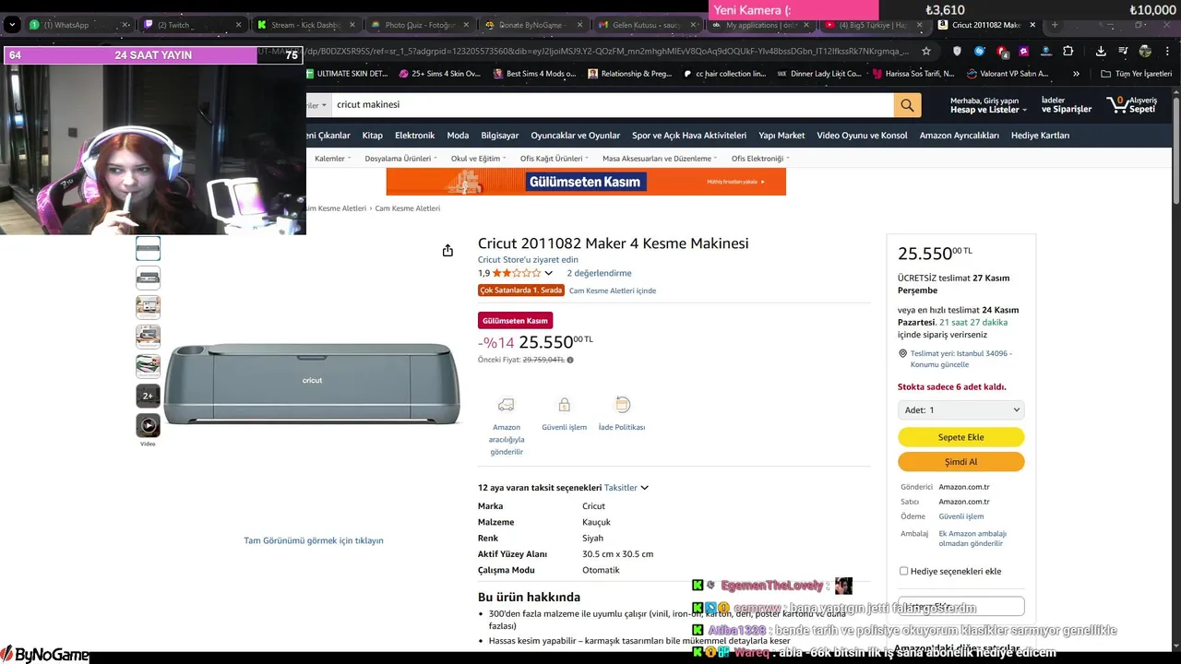
Task: Open the Valorant VP Satın Al bookmark
Action: coord(1008,74)
